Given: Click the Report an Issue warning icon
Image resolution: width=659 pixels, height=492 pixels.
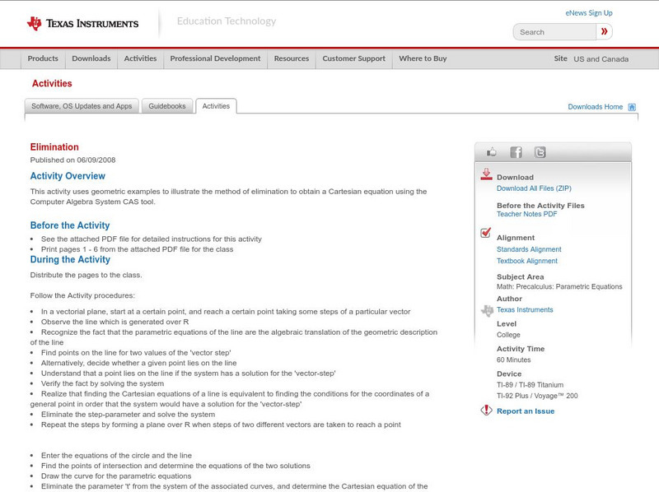Looking at the screenshot, I should (x=486, y=411).
